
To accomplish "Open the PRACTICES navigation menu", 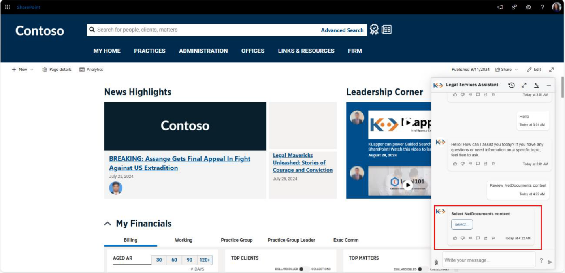I will [x=150, y=51].
